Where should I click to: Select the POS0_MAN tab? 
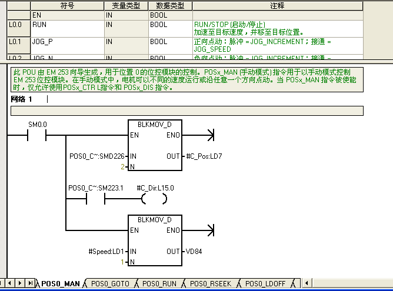click(x=60, y=283)
